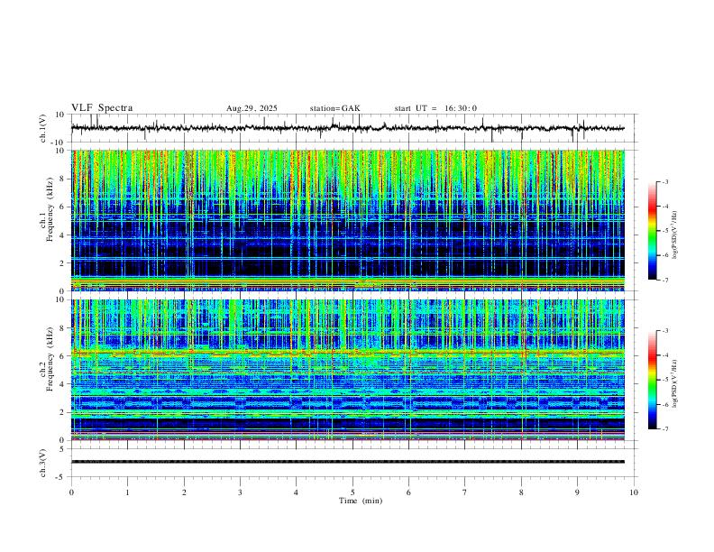Click time axis tick label "6"
The height and width of the screenshot is (552, 714).
(409, 492)
